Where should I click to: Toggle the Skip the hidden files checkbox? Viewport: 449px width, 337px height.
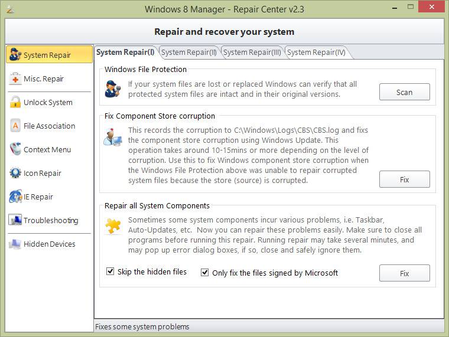110,271
